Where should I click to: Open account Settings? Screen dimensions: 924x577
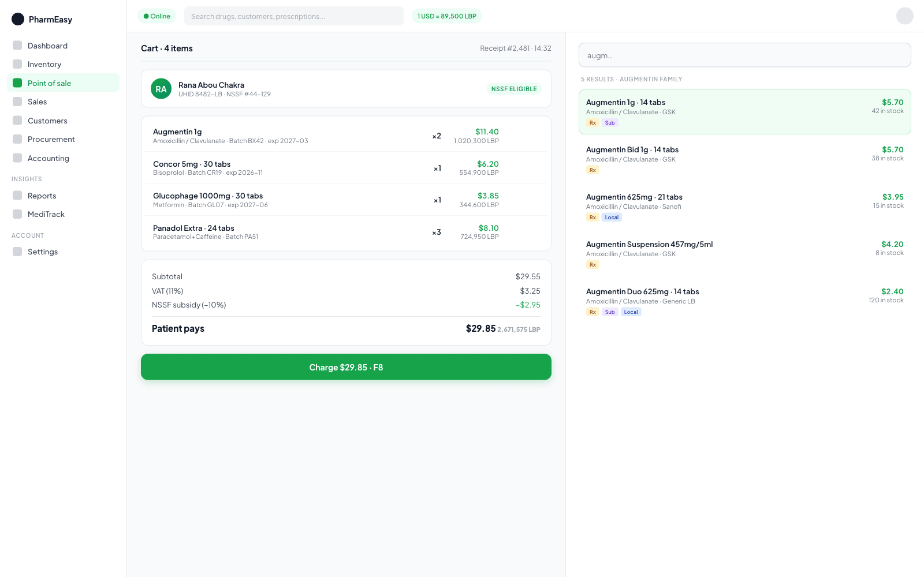pos(64,252)
